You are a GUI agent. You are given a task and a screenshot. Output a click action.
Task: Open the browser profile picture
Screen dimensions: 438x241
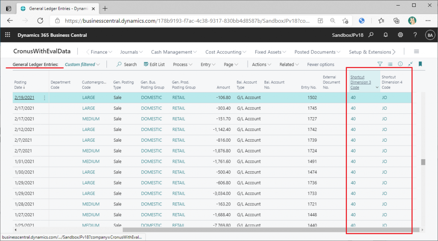click(x=412, y=21)
